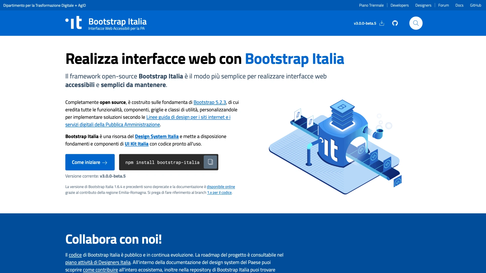
Task: Follow the come contribuire link
Action: [x=100, y=270]
